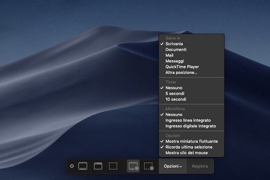Select Ingresso digitale integrato microphone
The width and height of the screenshot is (270, 180).
[192, 126]
